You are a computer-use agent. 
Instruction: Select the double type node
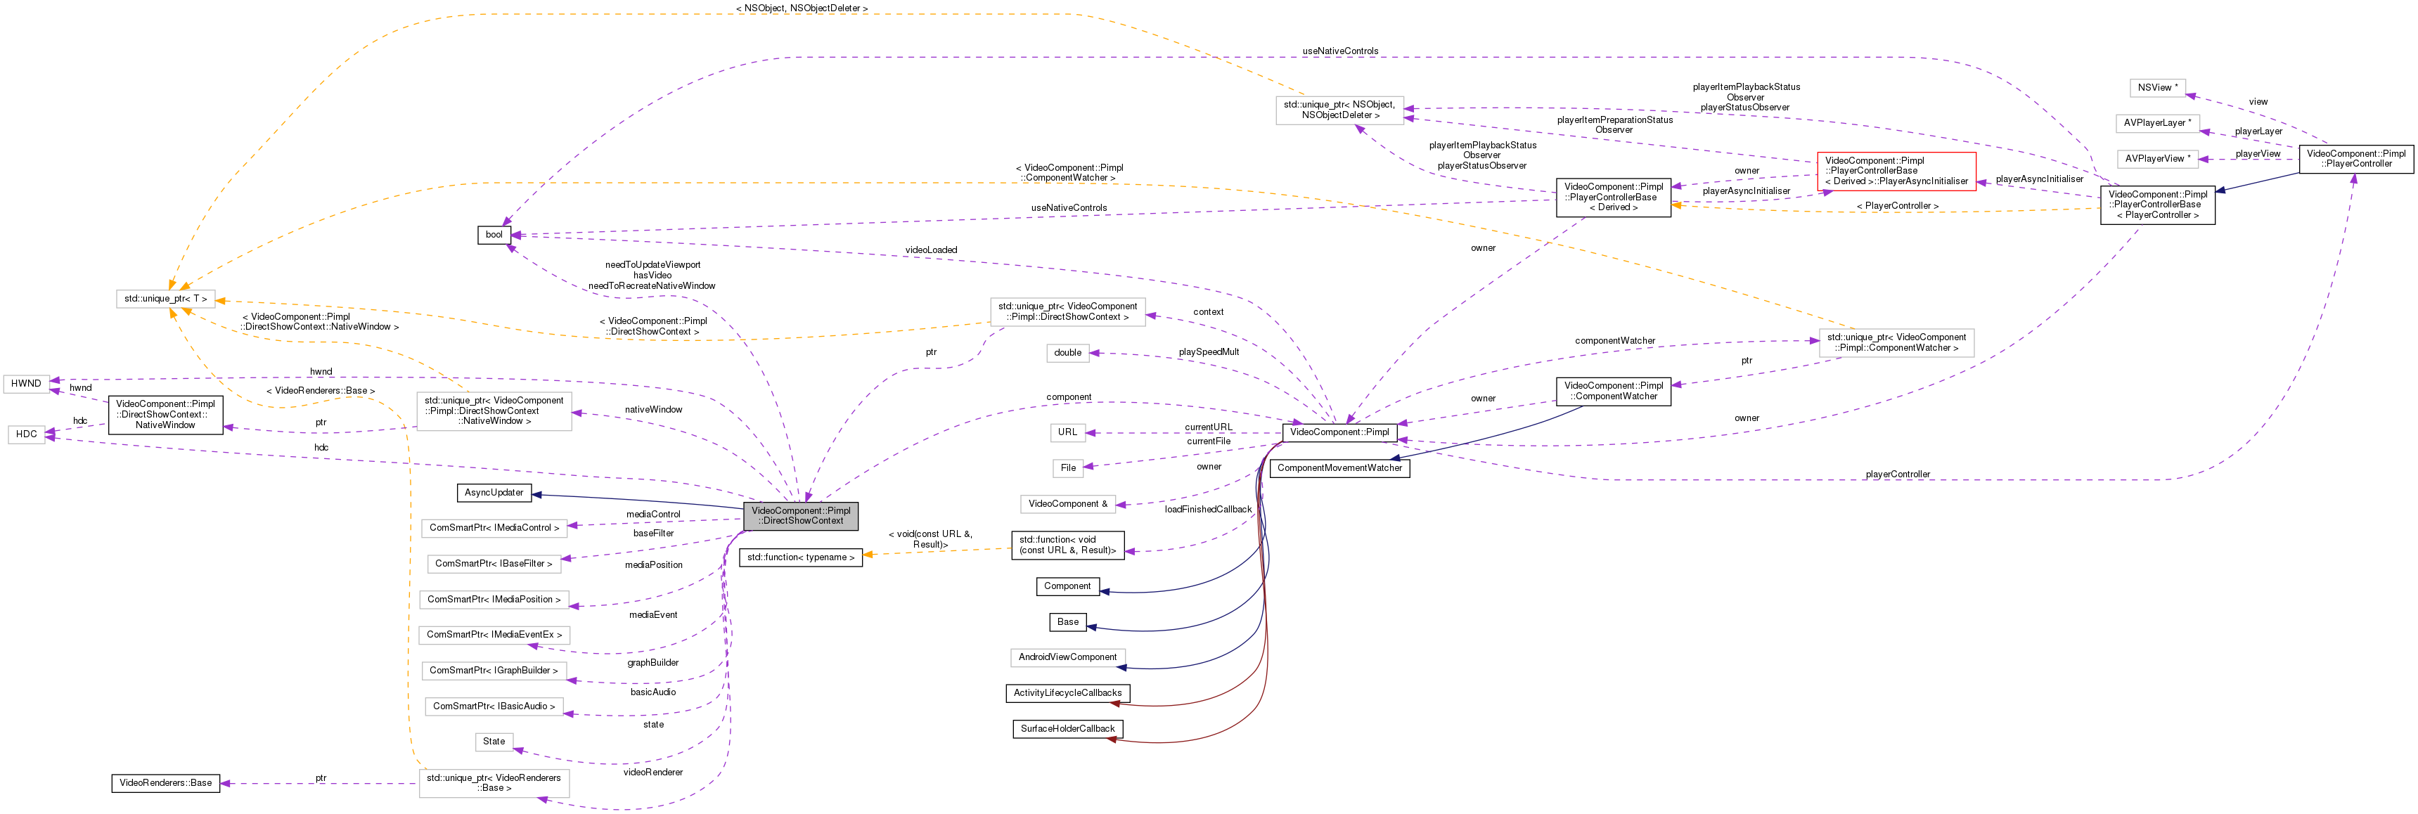click(x=1067, y=353)
